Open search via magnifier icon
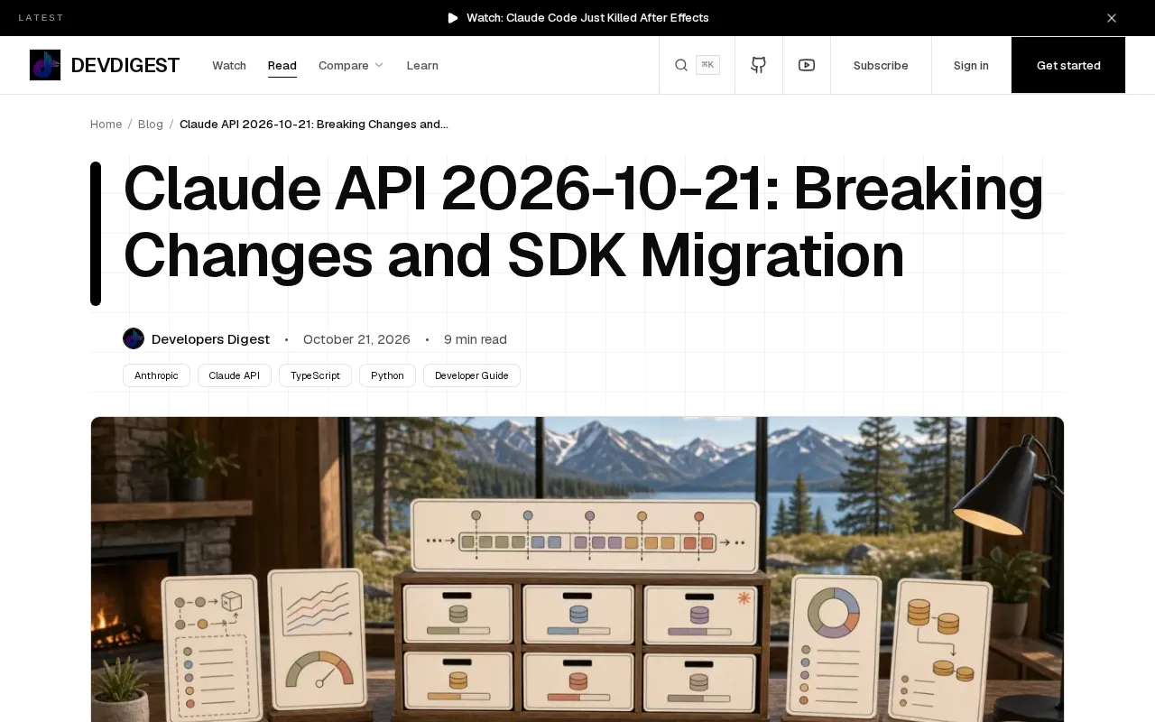Image resolution: width=1155 pixels, height=722 pixels. coord(681,65)
